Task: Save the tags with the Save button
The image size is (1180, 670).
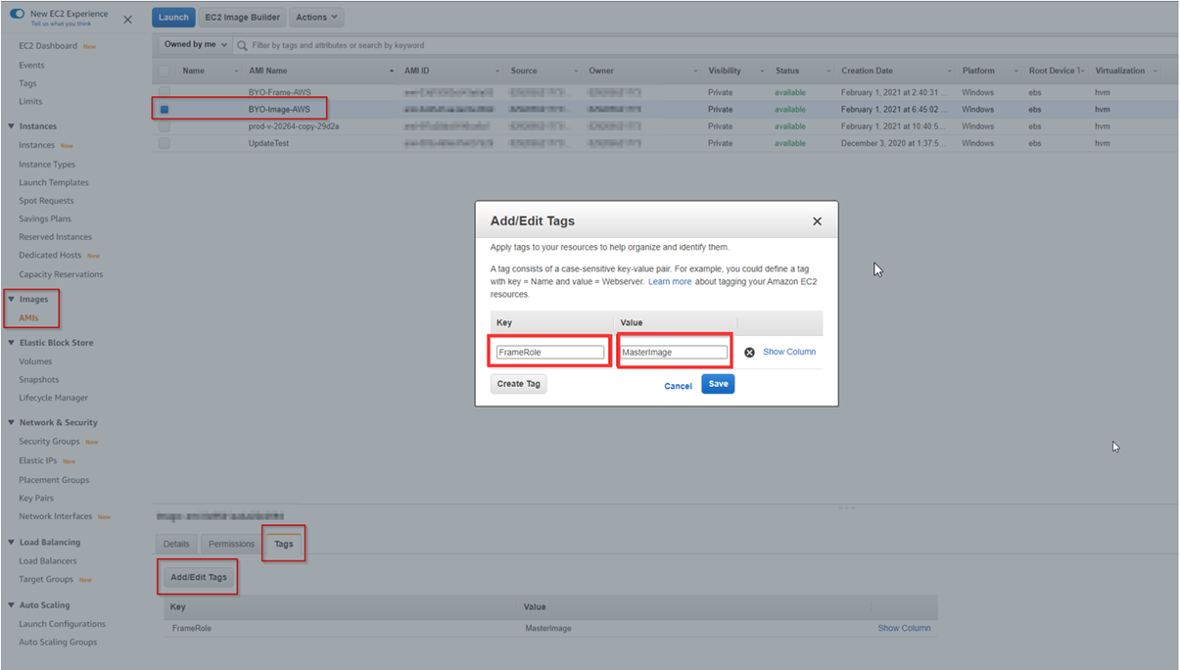Action: [718, 385]
